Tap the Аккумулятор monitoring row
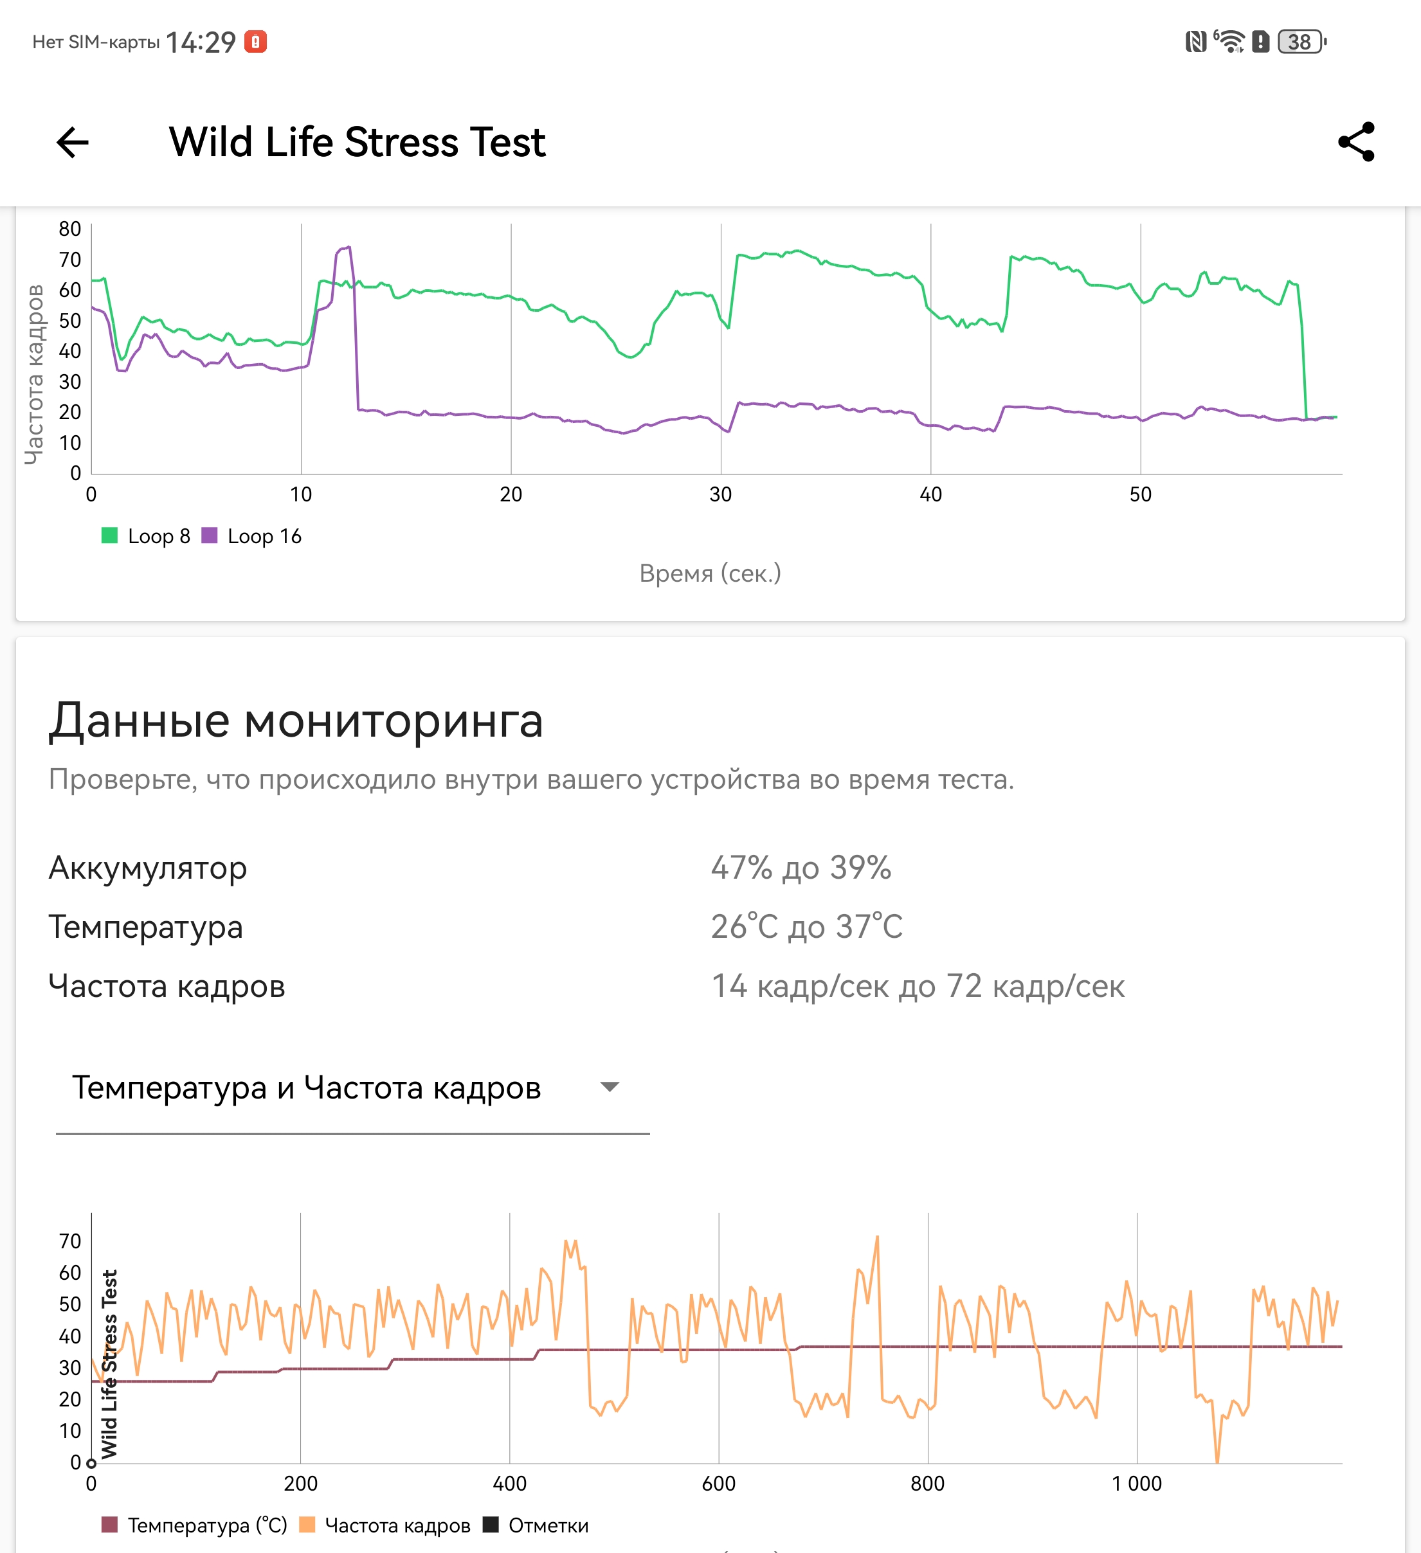This screenshot has width=1421, height=1553. pyautogui.click(x=148, y=868)
